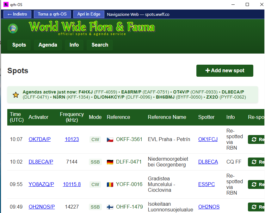Click reference OKFF-3561
Screen dimensions: 265x213
click(x=129, y=139)
